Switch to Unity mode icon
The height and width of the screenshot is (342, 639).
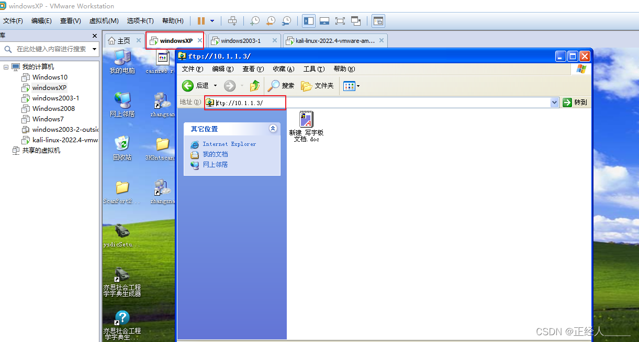click(356, 21)
